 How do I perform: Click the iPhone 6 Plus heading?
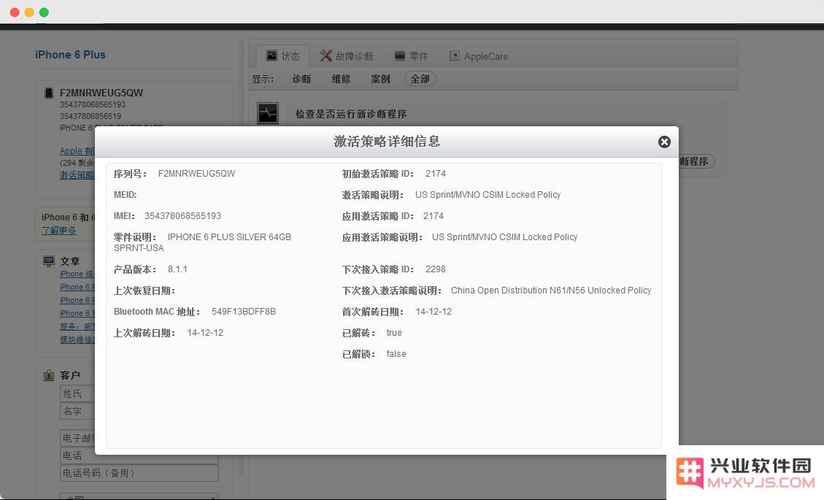point(70,55)
